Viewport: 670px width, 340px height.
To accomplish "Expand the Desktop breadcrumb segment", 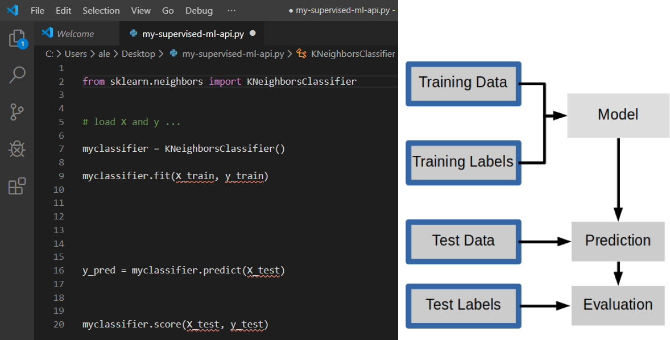I will point(138,54).
